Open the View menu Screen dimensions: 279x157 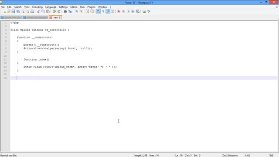27,7
